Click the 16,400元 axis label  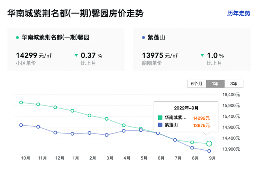pyautogui.click(x=231, y=95)
